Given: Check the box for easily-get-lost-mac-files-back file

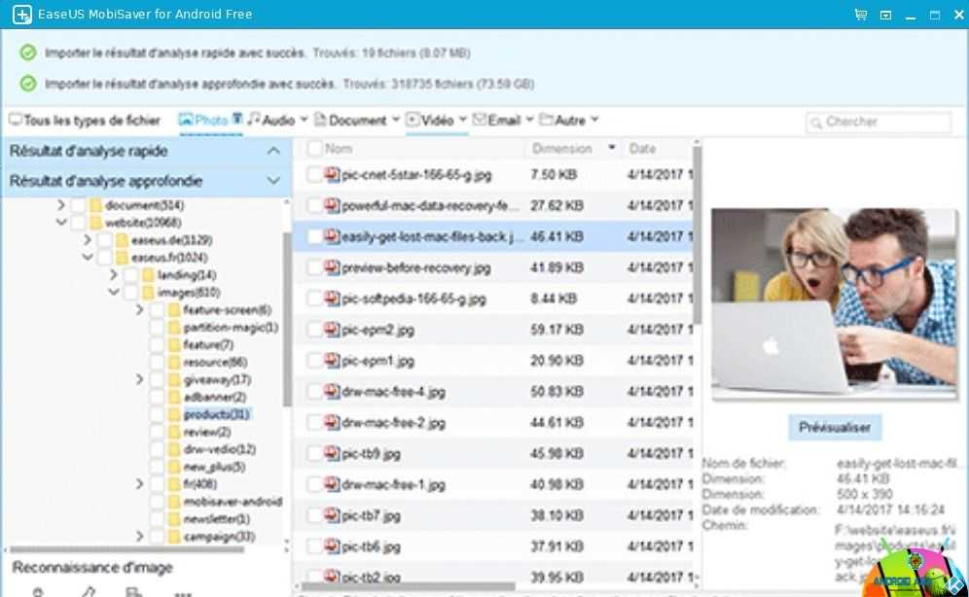Looking at the screenshot, I should tap(314, 236).
